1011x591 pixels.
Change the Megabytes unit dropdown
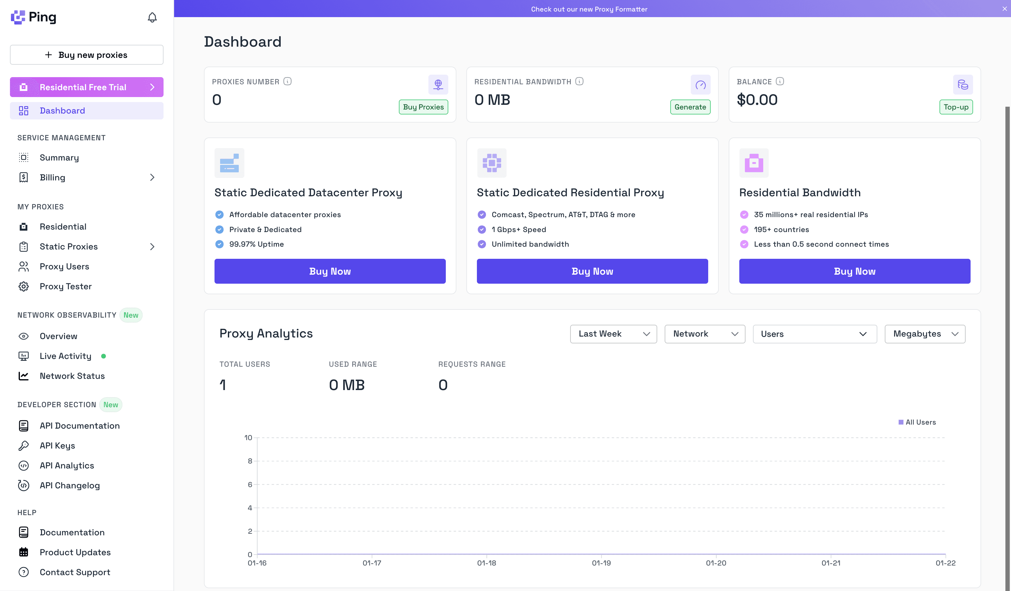924,334
